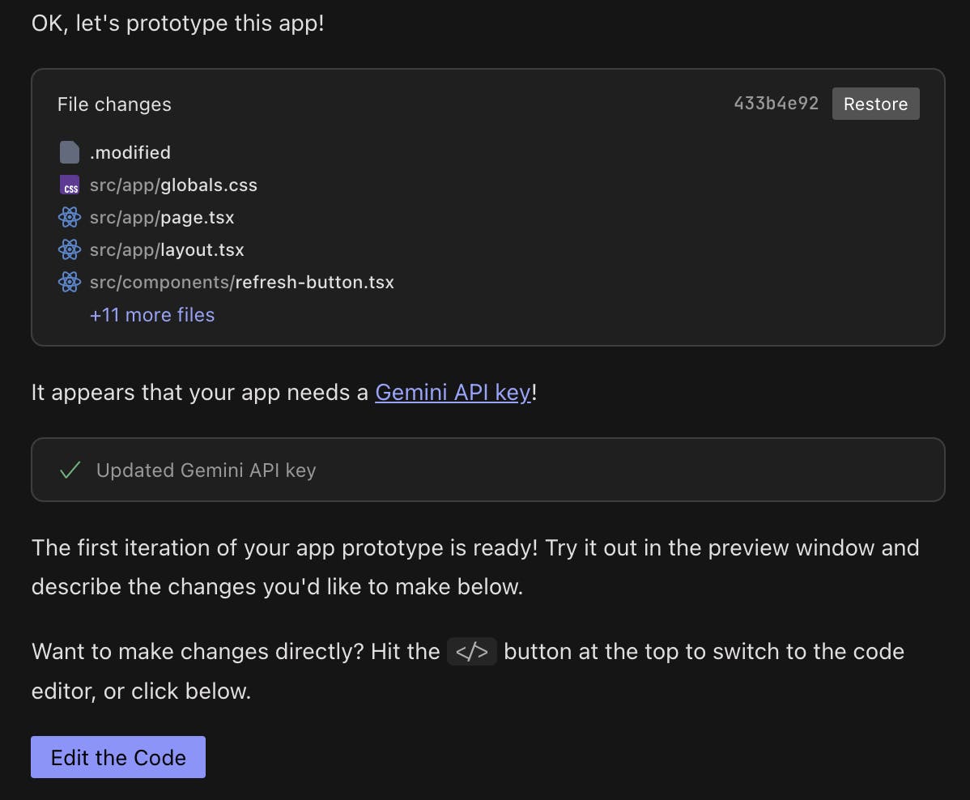This screenshot has width=970, height=800.
Task: Open src/app/globals.css from file changes
Action: tap(173, 185)
